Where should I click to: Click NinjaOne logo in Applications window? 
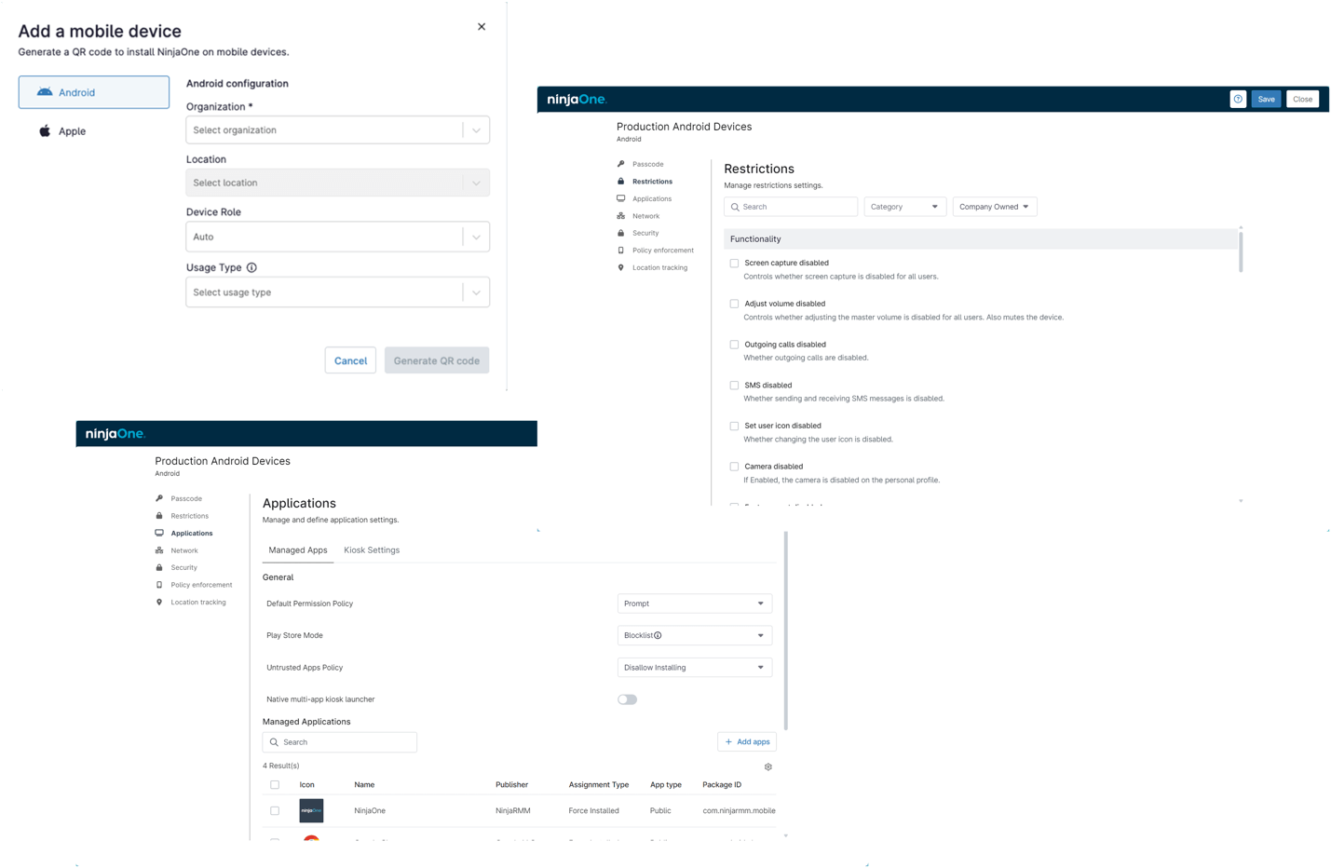pyautogui.click(x=115, y=434)
